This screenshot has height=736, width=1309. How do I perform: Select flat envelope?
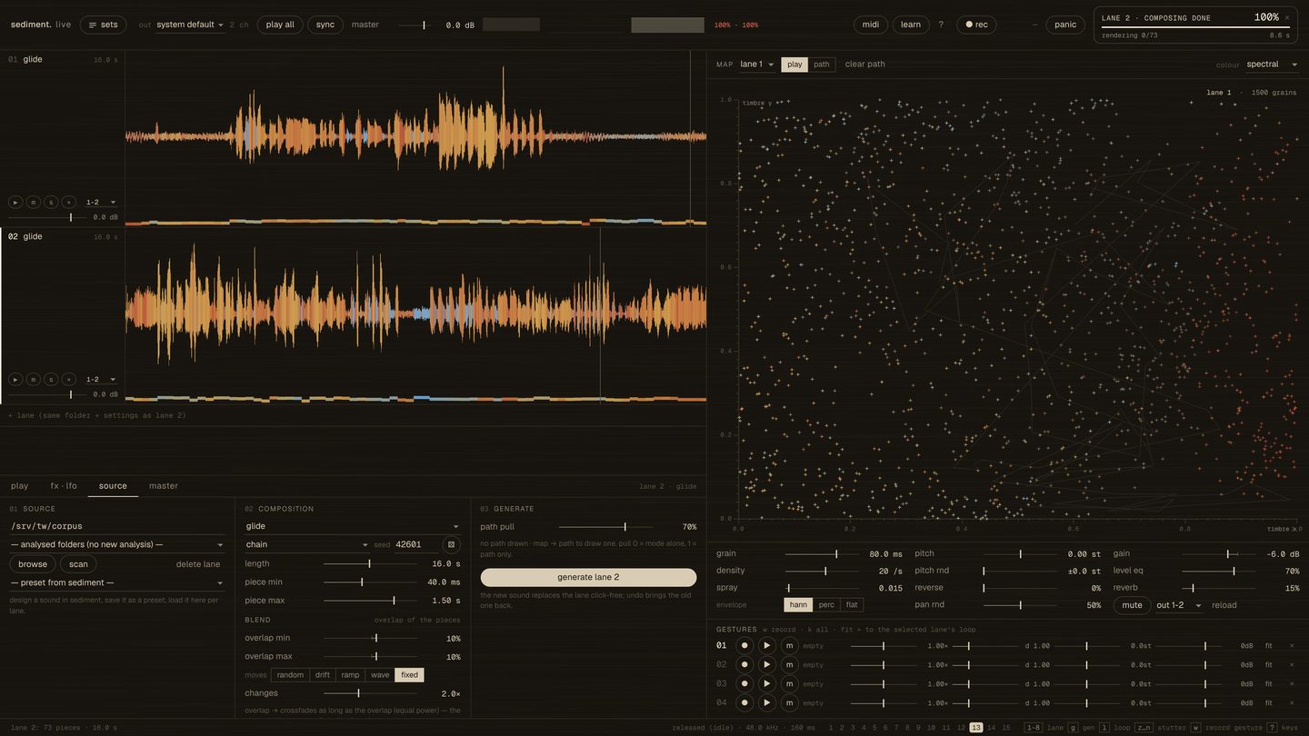pyautogui.click(x=852, y=604)
